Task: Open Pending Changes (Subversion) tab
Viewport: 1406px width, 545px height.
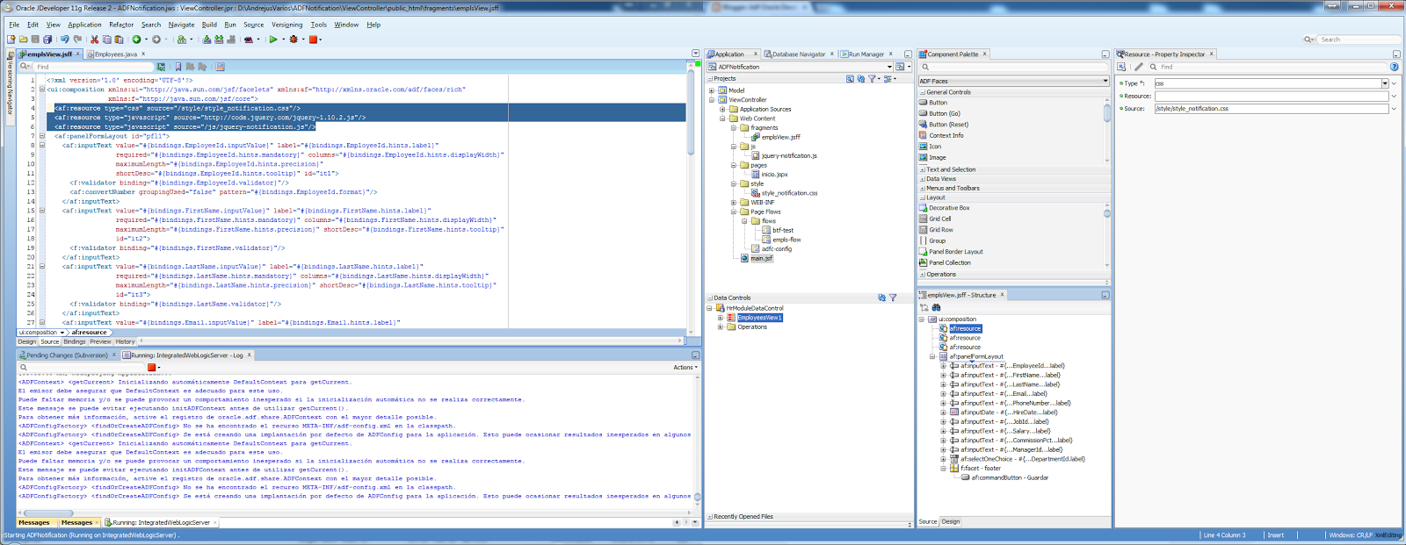Action: pyautogui.click(x=68, y=355)
